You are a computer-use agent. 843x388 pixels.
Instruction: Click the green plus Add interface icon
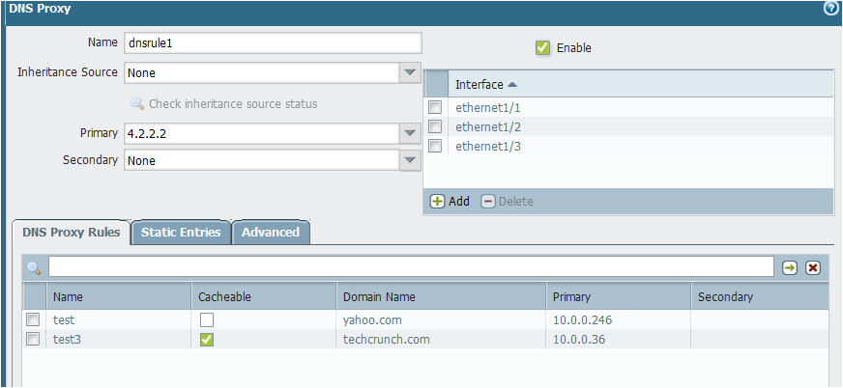[437, 201]
